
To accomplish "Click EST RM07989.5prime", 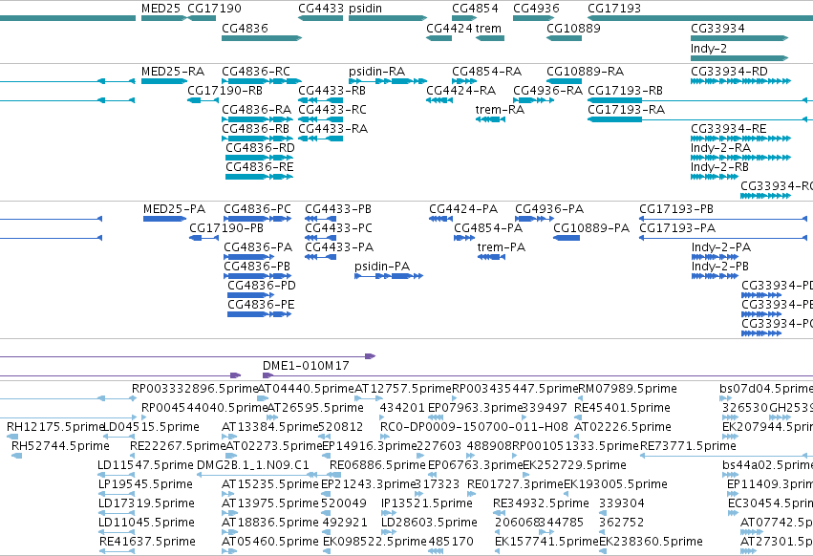I will [628, 389].
